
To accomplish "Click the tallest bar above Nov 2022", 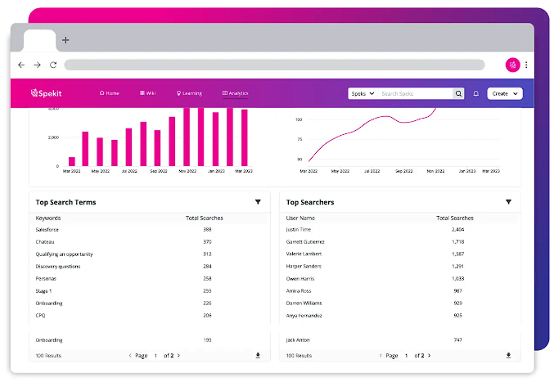I will pyautogui.click(x=187, y=137).
